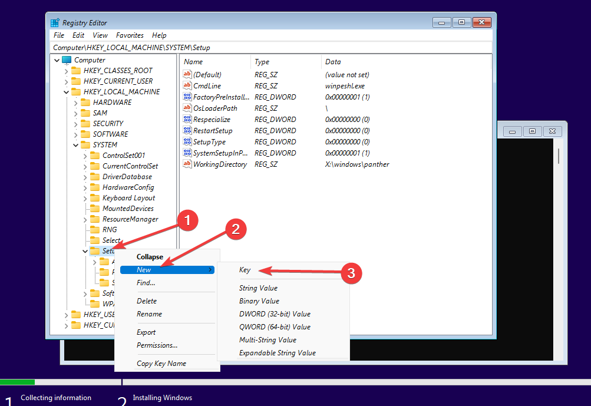Click the RNG folder icon
The height and width of the screenshot is (406, 591).
pyautogui.click(x=95, y=230)
